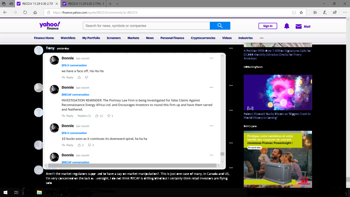Open Windows Start menu
This screenshot has width=350, height=197.
(5, 193)
